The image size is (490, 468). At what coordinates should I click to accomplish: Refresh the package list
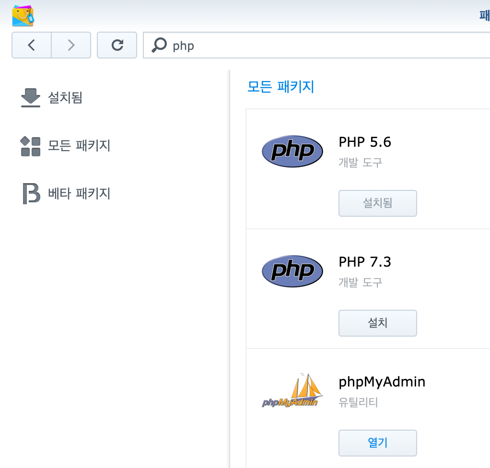[117, 45]
